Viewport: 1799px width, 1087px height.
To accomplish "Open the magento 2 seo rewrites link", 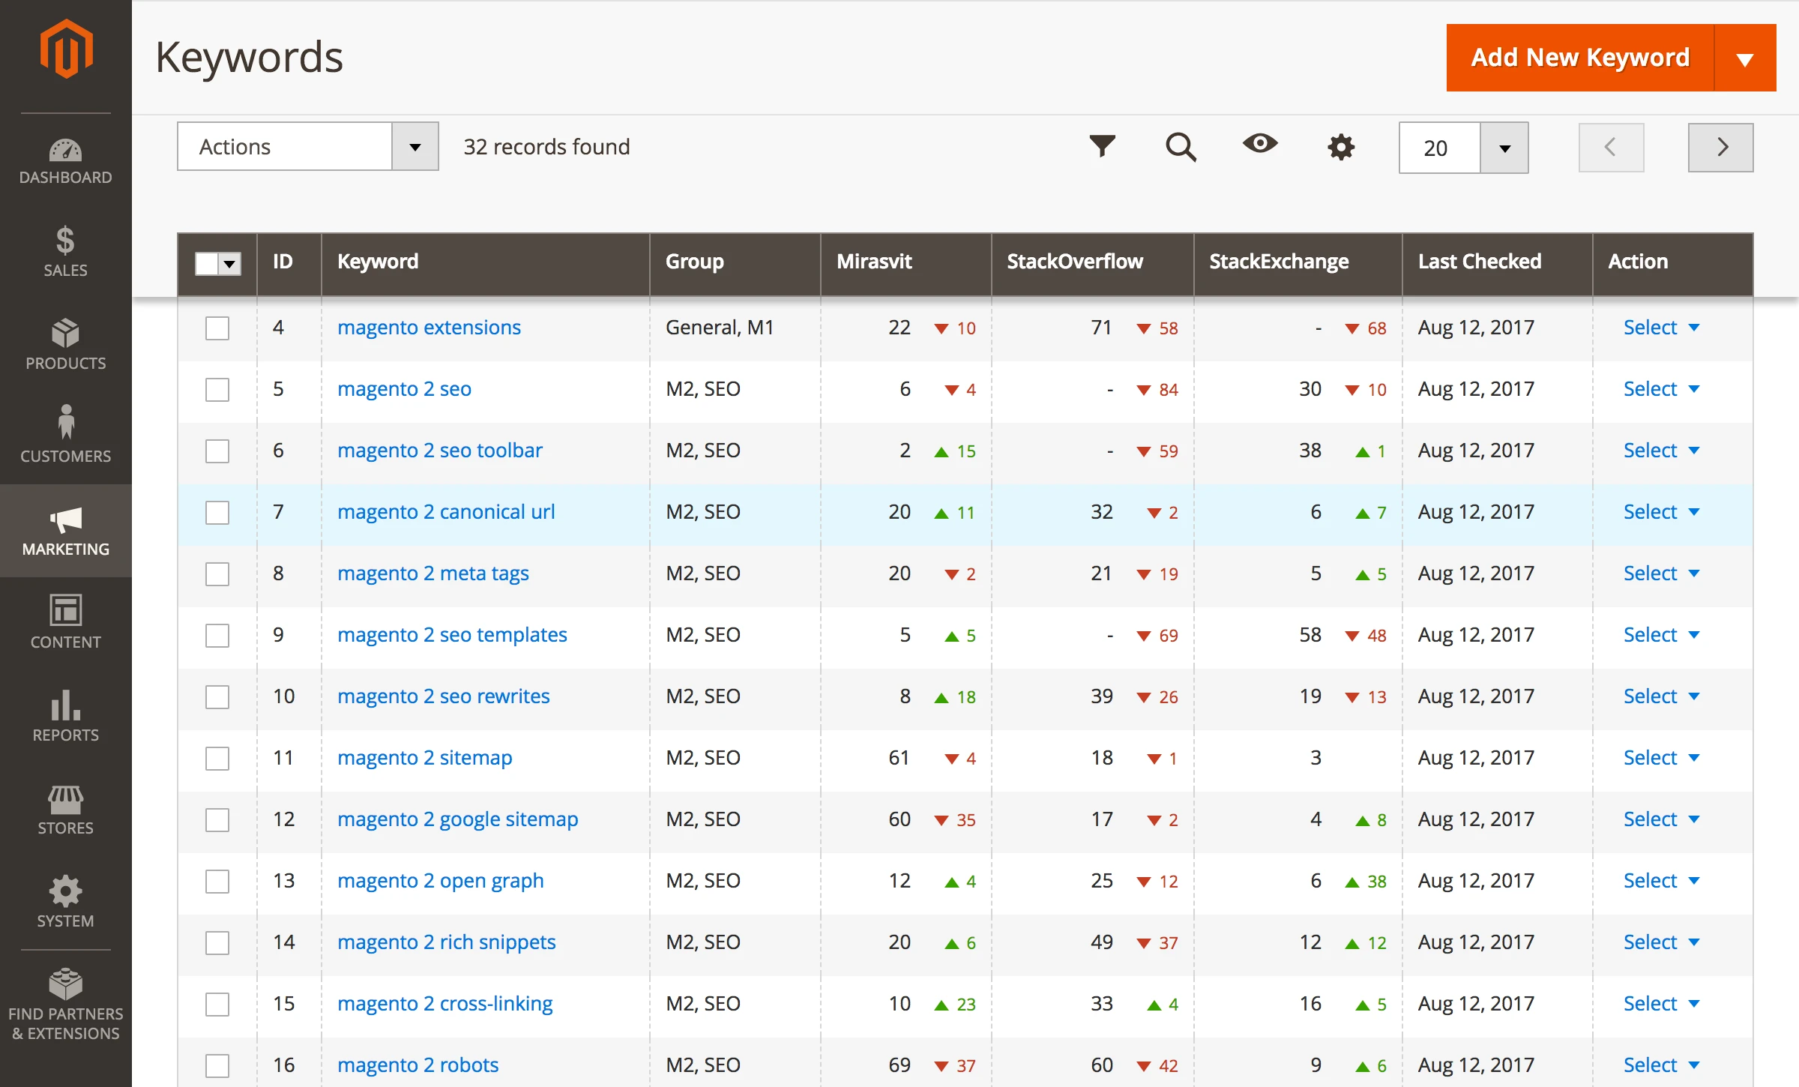I will [443, 696].
